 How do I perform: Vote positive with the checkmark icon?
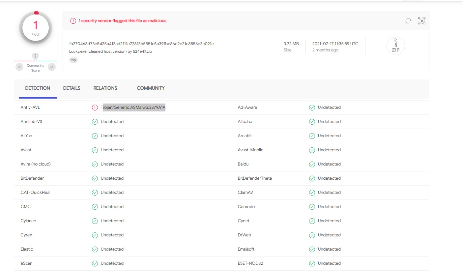pos(52,67)
